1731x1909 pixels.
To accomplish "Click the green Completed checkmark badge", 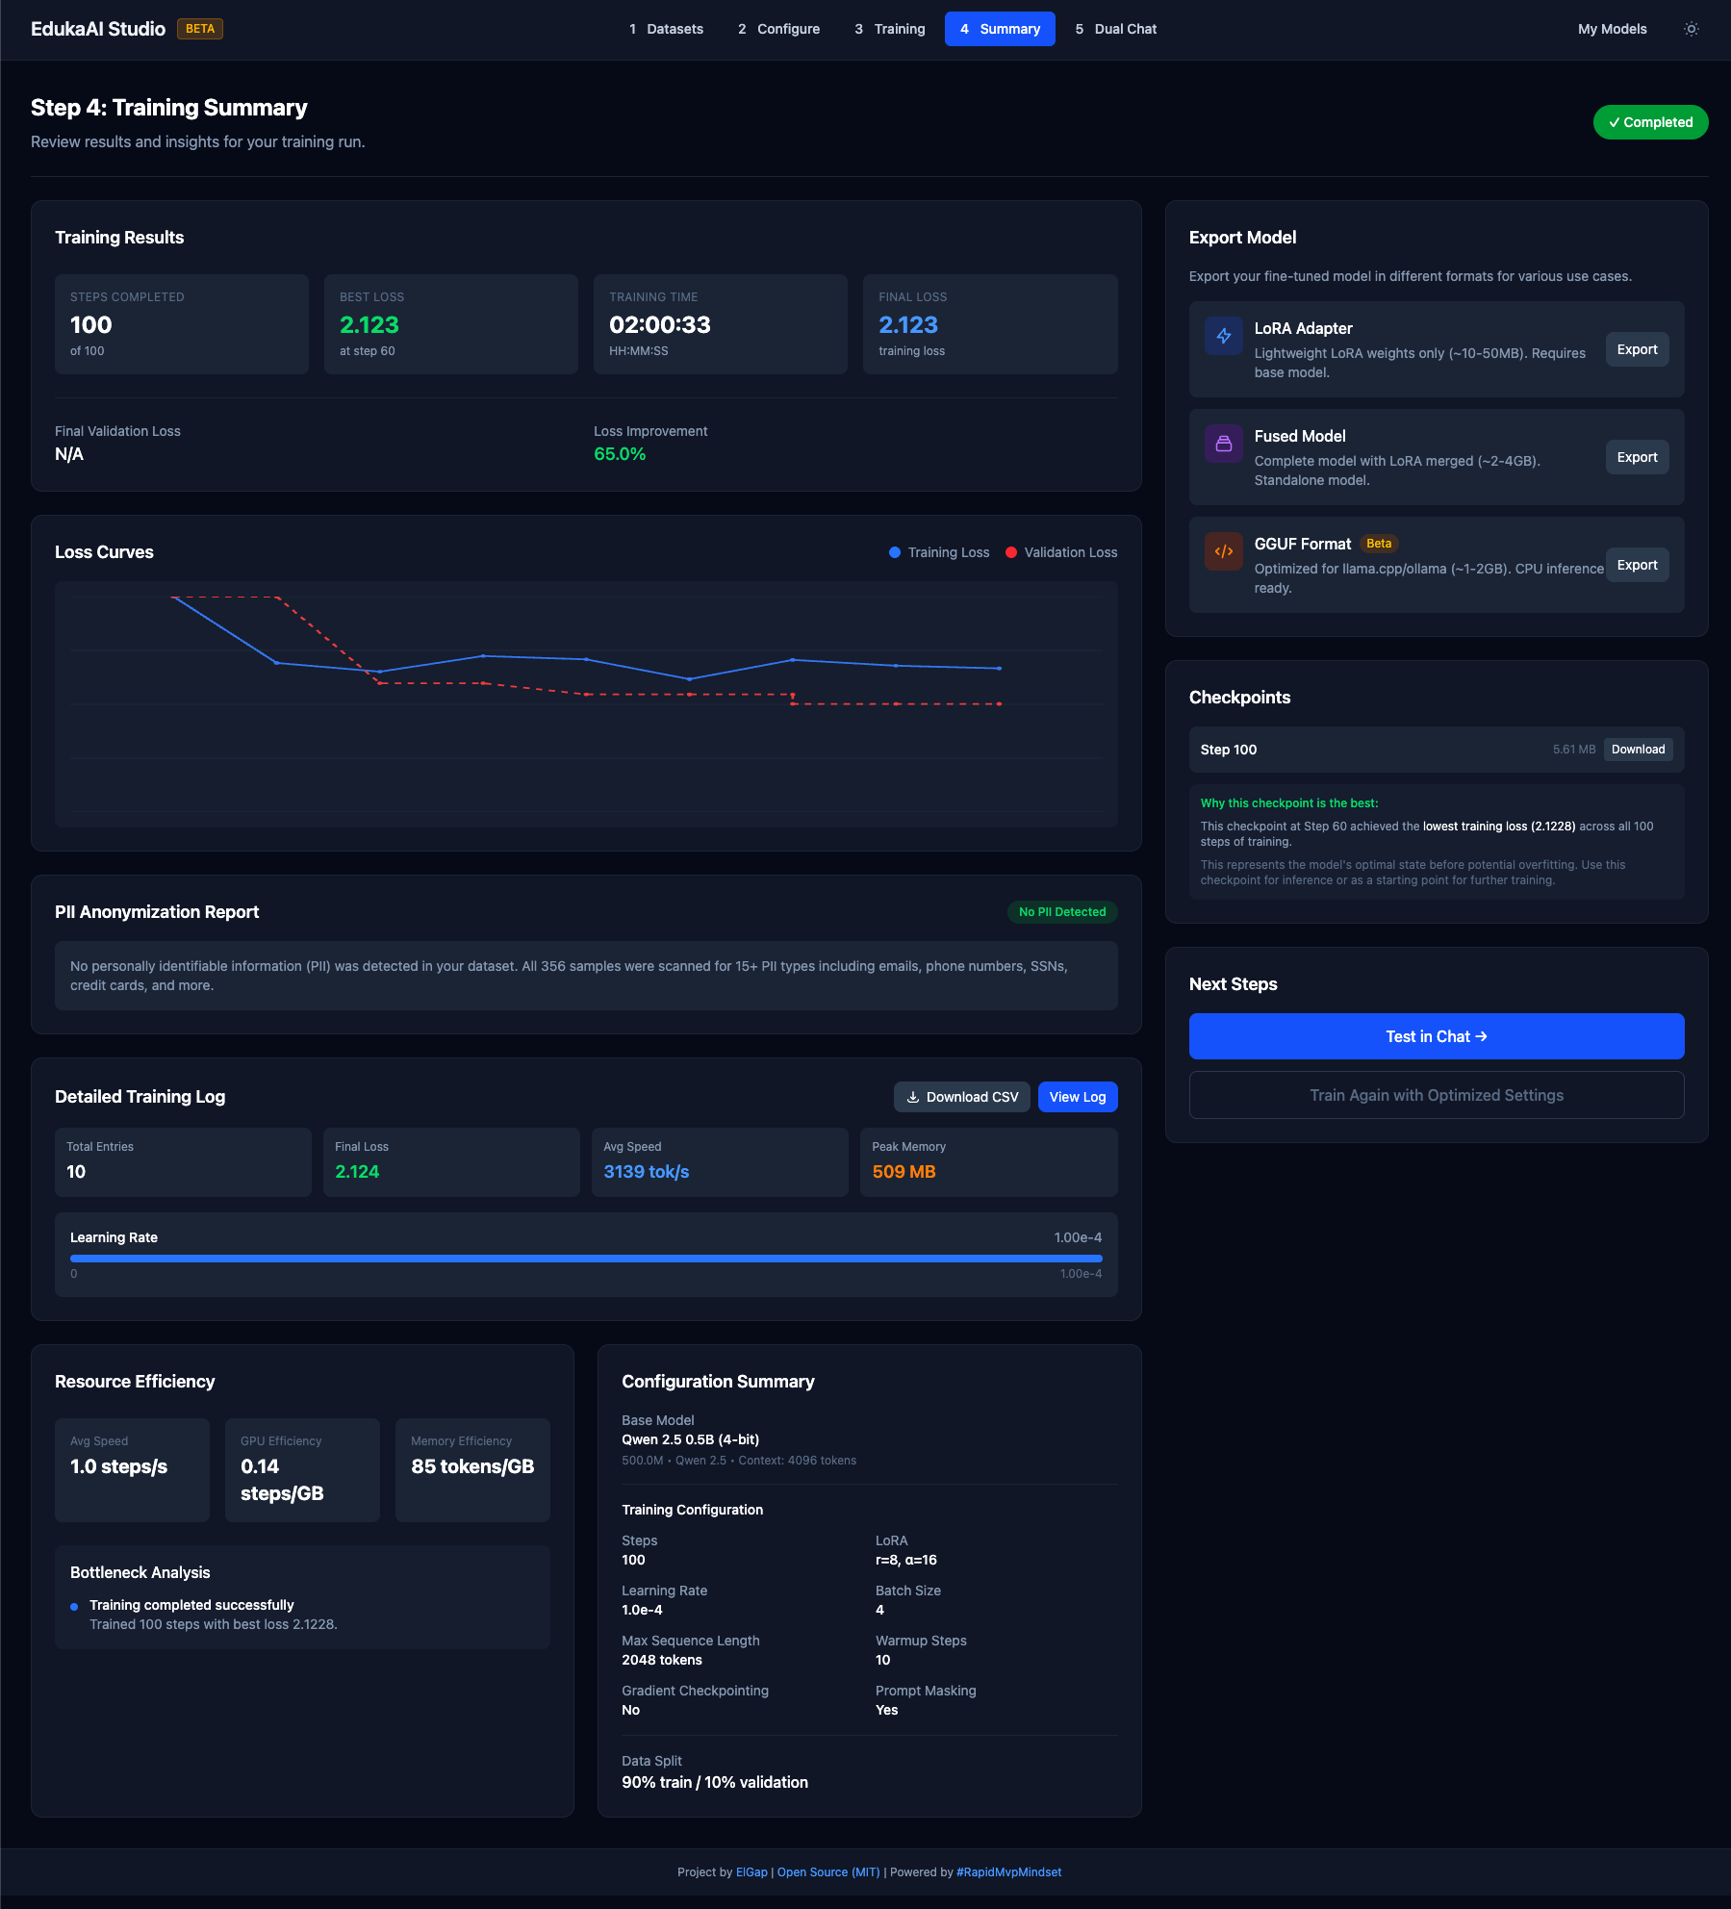I will [x=1650, y=122].
